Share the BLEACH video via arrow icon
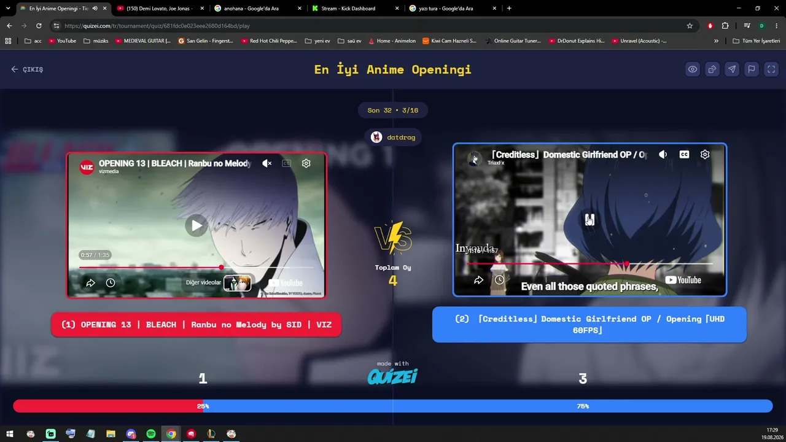Viewport: 786px width, 442px height. 90,283
